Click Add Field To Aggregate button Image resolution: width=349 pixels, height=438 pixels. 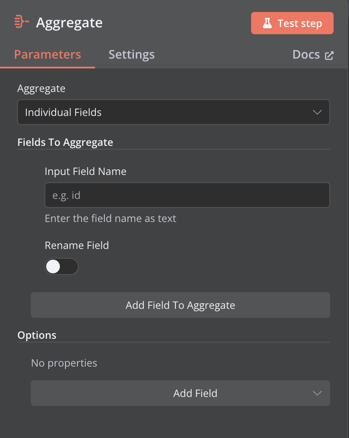coord(180,305)
